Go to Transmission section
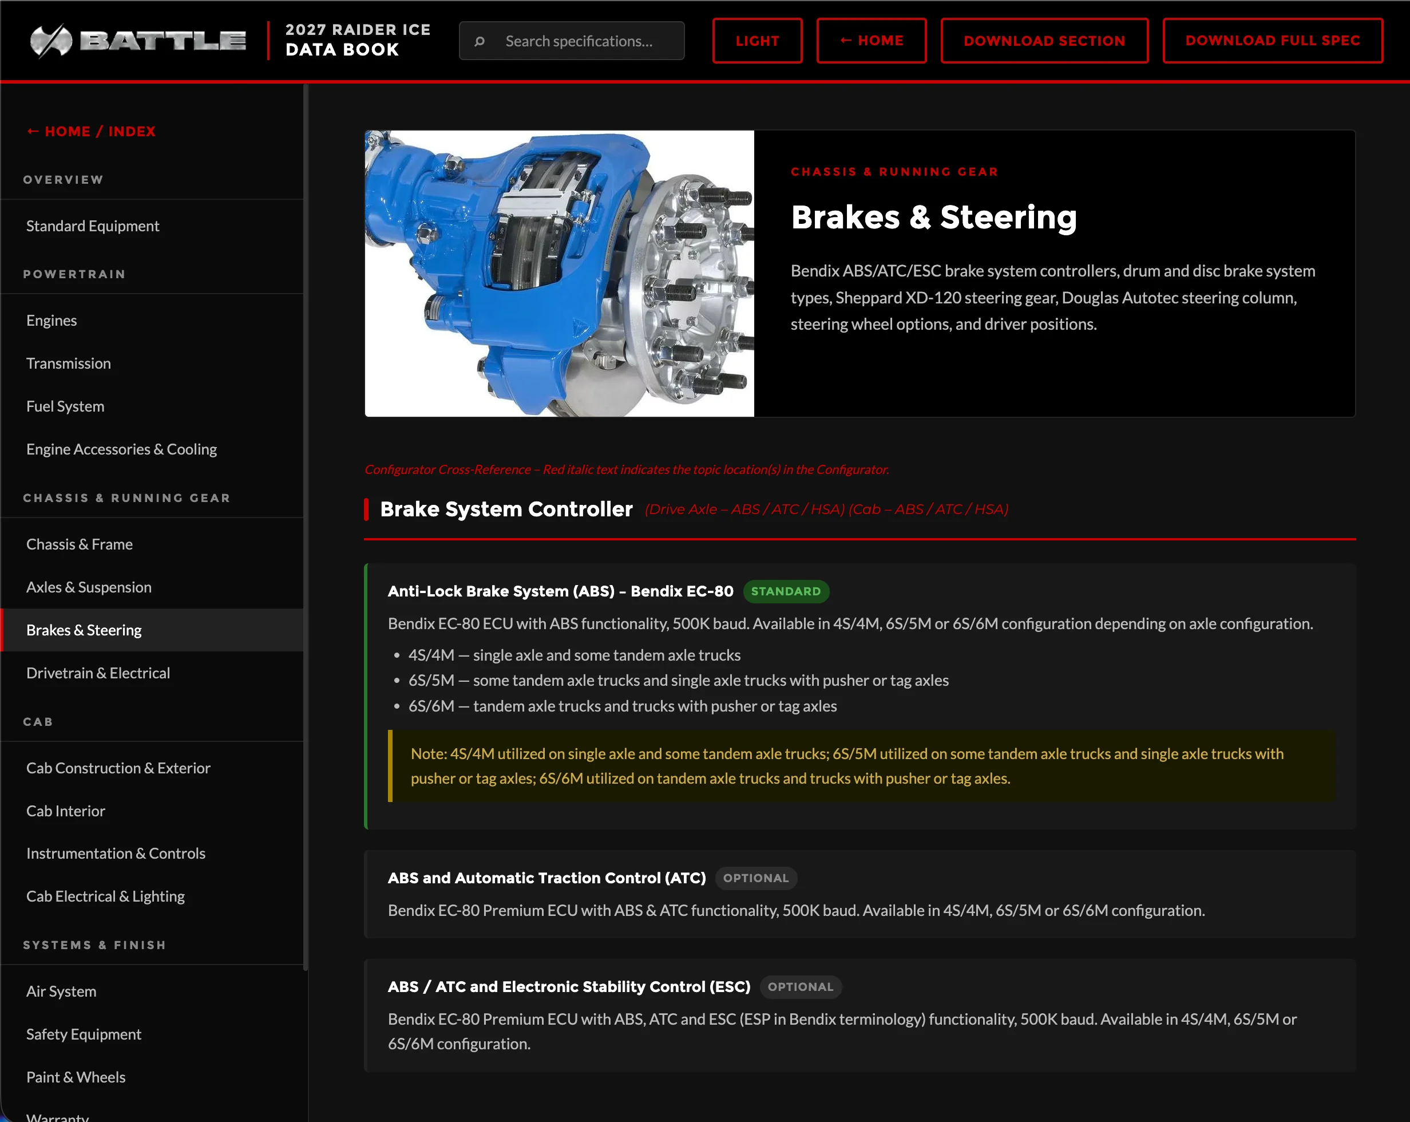 click(152, 363)
